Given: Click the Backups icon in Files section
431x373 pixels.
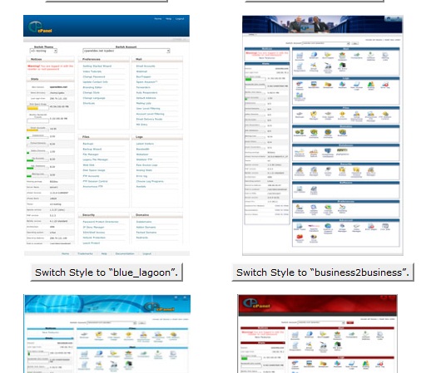Looking at the screenshot, I should coord(300,115).
